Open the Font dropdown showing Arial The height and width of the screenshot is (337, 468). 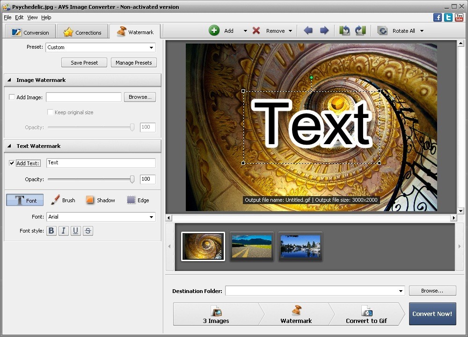151,217
